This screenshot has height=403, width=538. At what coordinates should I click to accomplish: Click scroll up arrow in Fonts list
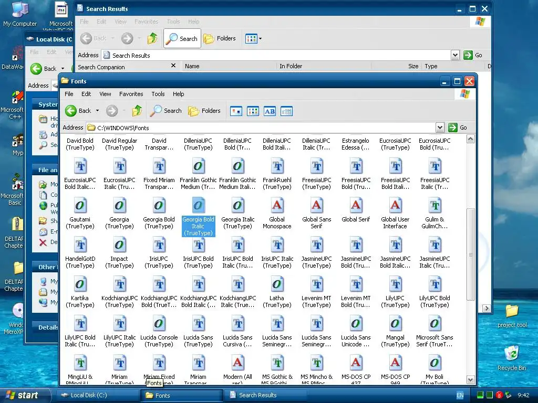tap(471, 139)
